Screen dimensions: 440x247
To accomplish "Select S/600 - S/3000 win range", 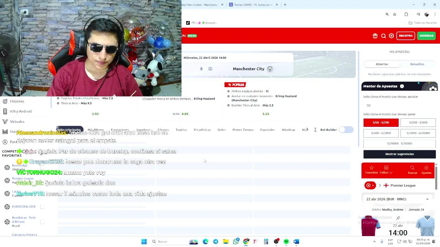I will point(381,133).
